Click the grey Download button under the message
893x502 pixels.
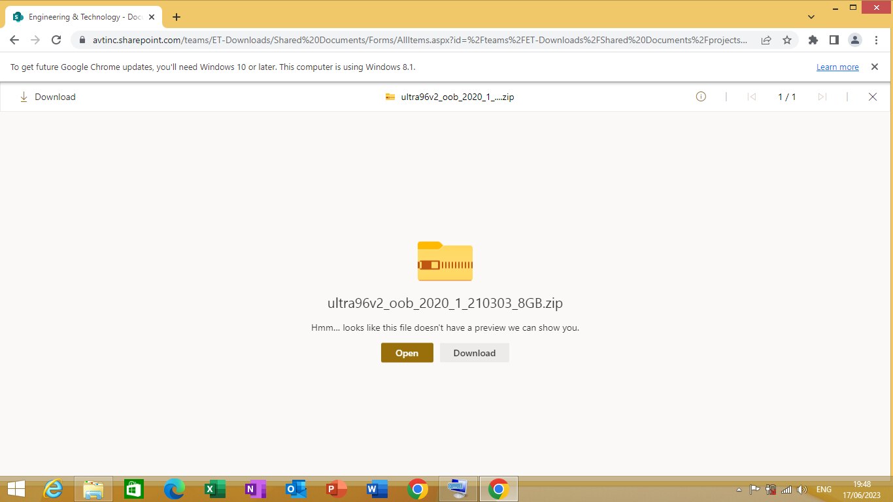[475, 353]
